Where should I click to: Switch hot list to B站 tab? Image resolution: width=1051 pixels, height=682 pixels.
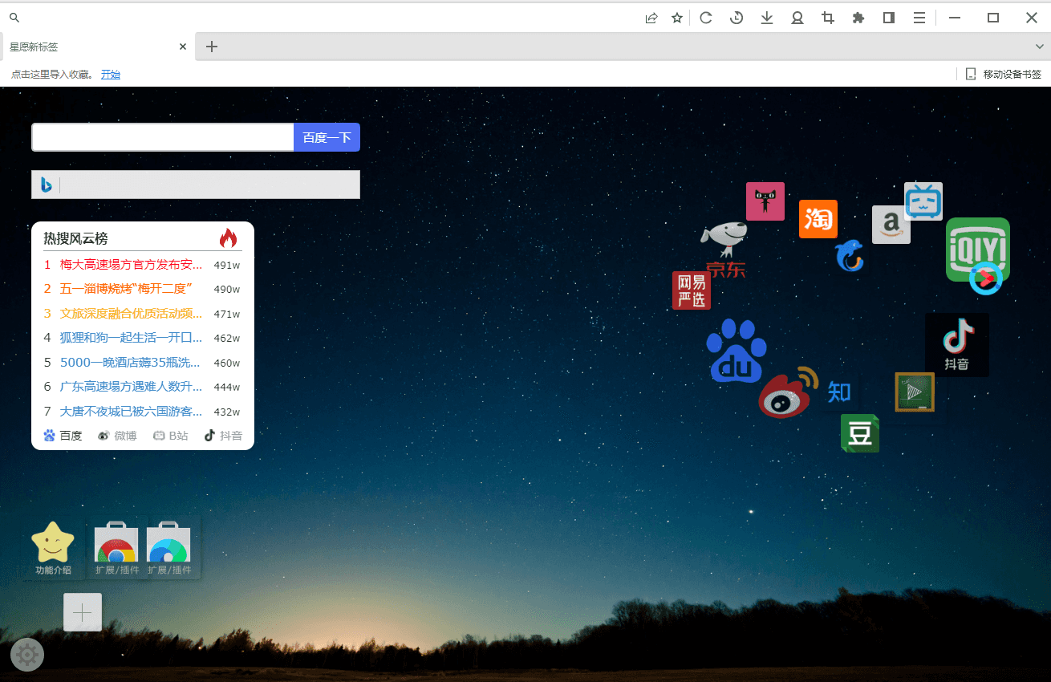point(171,436)
